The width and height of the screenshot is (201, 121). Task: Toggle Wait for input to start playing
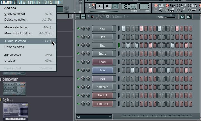(x=167, y=10)
